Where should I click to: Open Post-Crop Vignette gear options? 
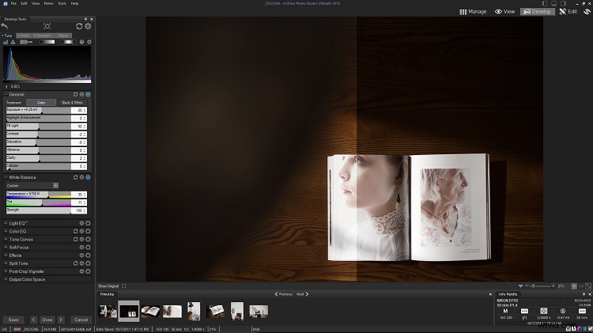[x=81, y=271]
